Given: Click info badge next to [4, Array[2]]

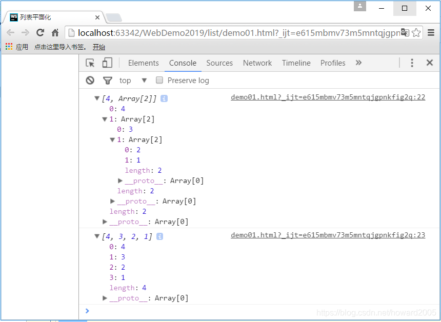Looking at the screenshot, I should (x=164, y=98).
